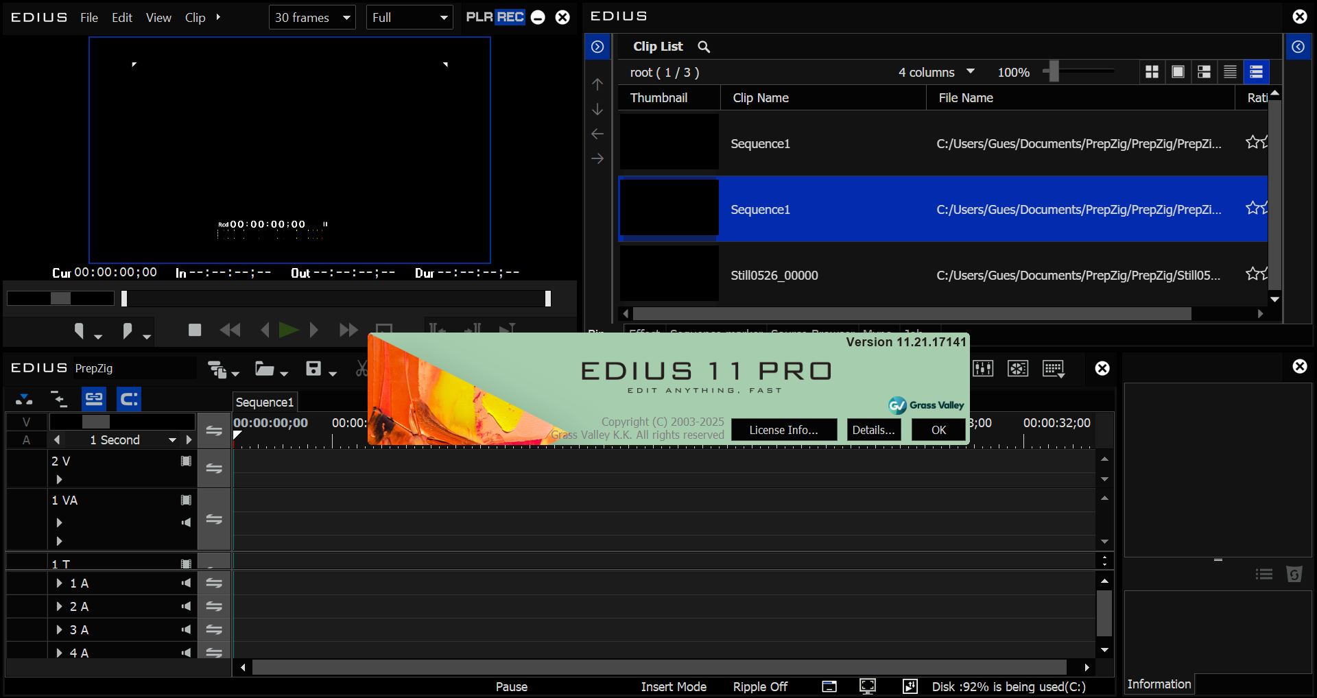Click the File Name column header
Viewport: 1317px width, 698px height.
tap(1080, 98)
